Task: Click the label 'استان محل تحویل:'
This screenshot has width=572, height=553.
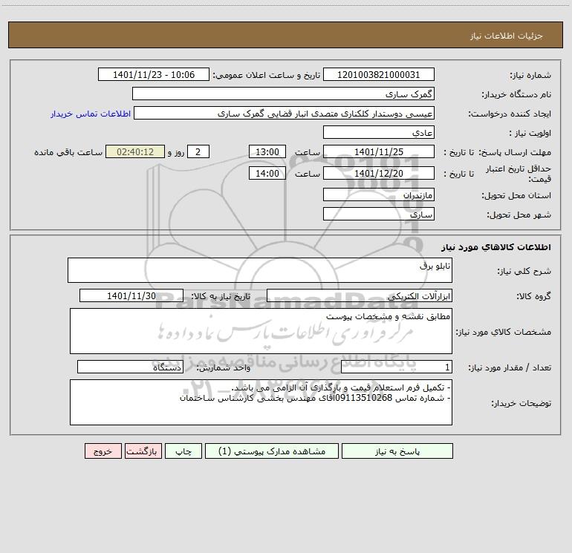Action: 516,196
